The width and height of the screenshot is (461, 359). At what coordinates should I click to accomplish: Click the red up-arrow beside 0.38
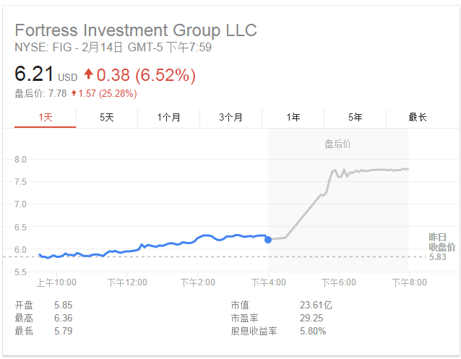(89, 74)
